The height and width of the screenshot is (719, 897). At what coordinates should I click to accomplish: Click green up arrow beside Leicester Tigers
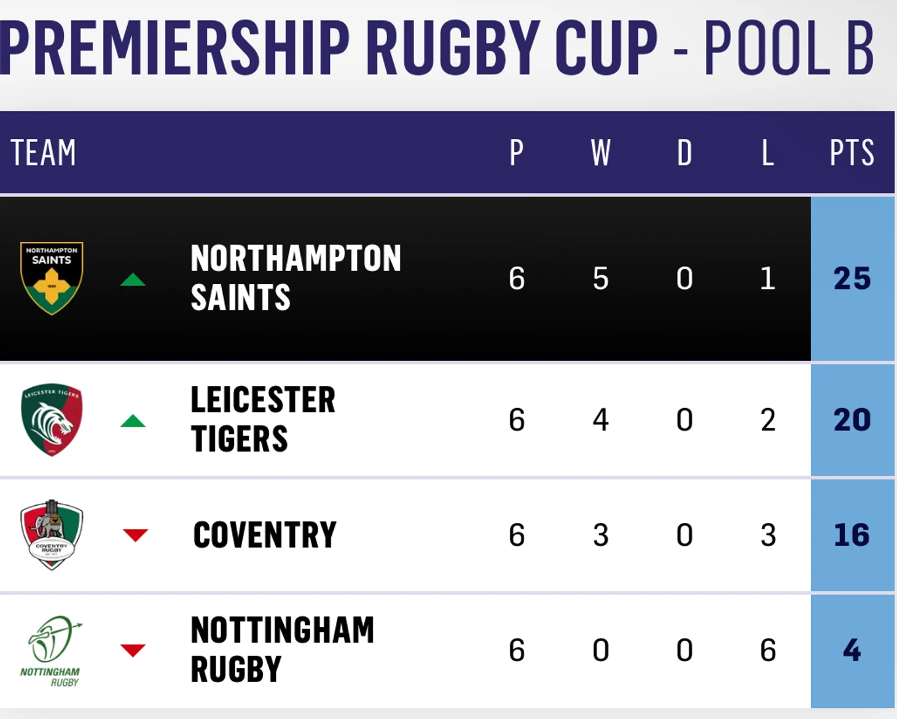point(133,421)
